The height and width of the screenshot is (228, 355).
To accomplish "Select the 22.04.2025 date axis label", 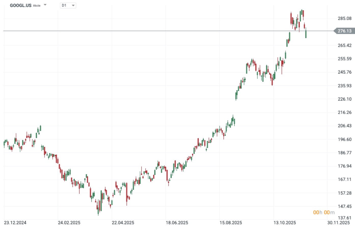I will click(123, 223).
